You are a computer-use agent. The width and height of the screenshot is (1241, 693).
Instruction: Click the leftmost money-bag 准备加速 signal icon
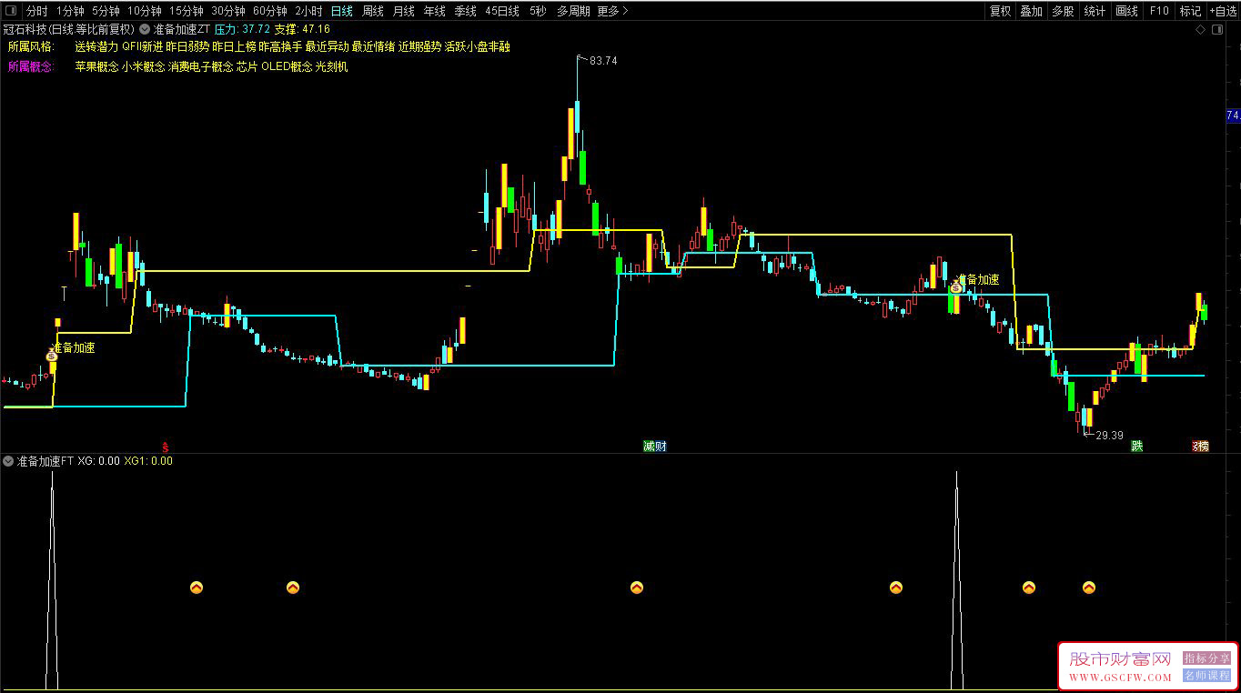[52, 357]
